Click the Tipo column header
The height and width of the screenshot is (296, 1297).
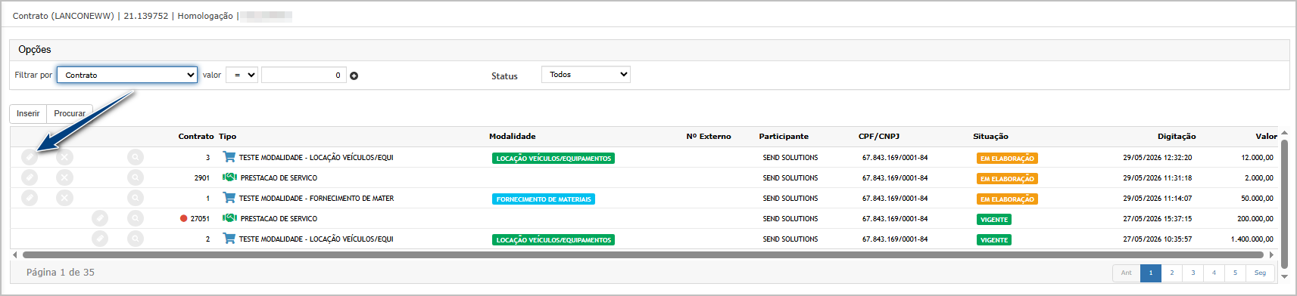[228, 137]
